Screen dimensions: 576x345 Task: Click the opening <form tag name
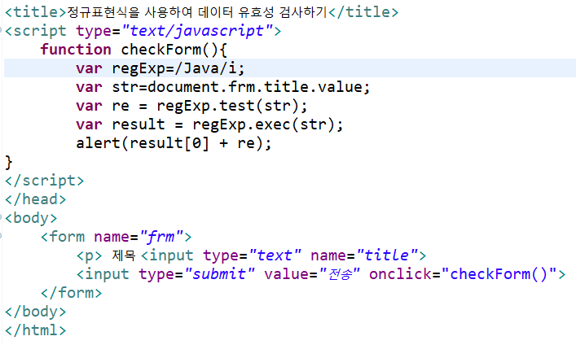[63, 237]
